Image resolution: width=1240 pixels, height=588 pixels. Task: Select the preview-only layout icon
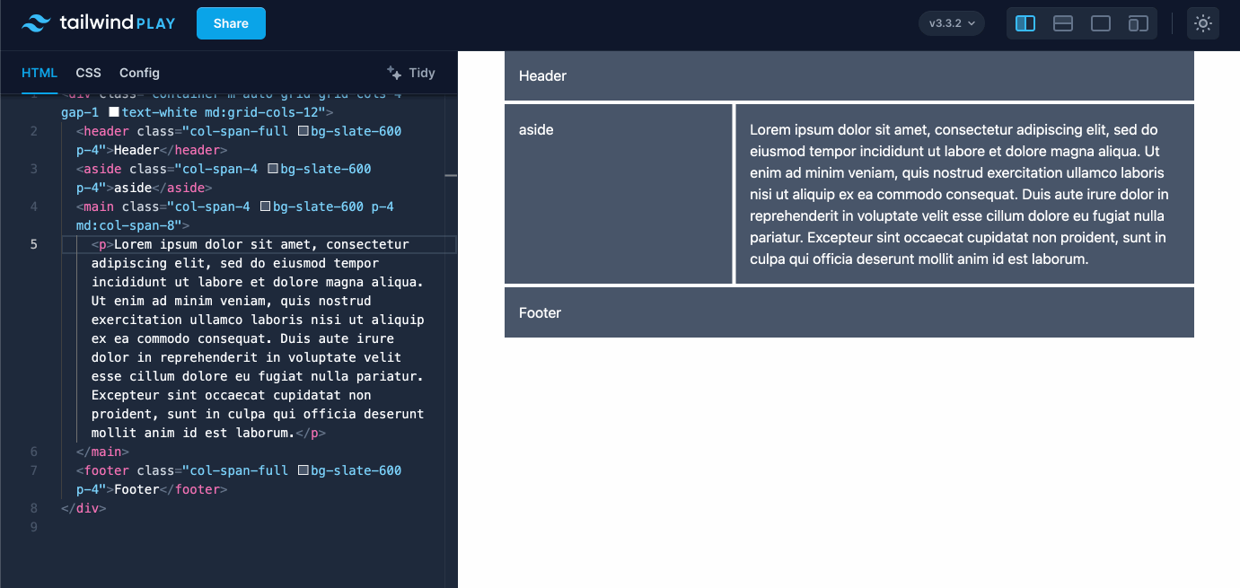pyautogui.click(x=1101, y=23)
